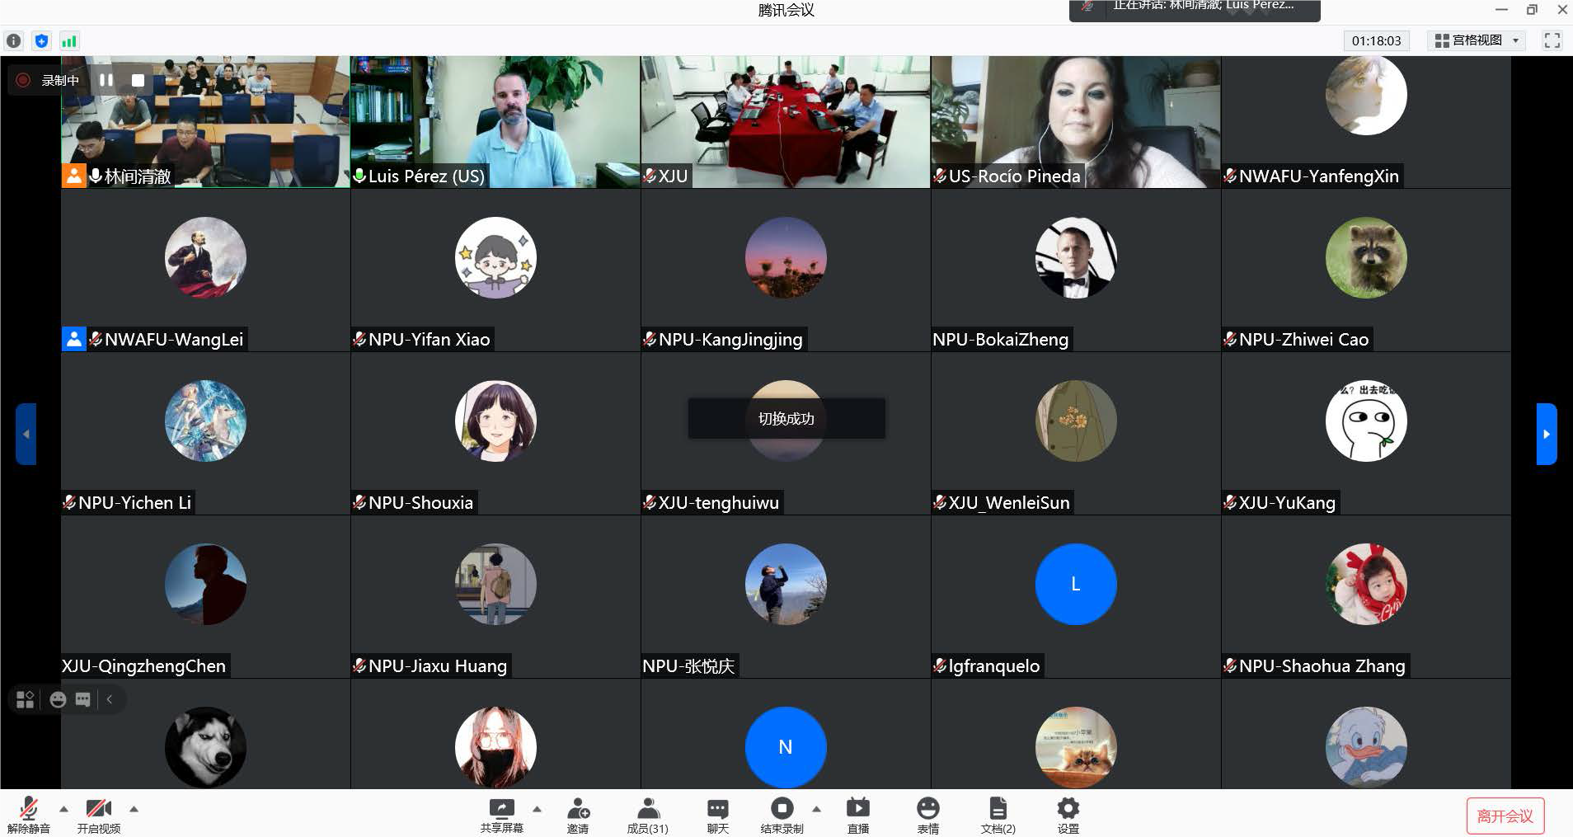Expand the audio options arrow
1573x837 pixels.
[63, 809]
